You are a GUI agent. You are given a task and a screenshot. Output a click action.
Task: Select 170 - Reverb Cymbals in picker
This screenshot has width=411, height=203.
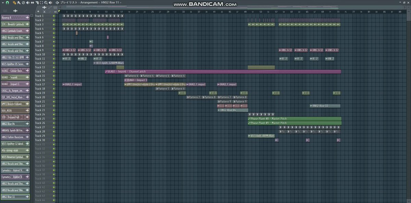click(x=15, y=24)
